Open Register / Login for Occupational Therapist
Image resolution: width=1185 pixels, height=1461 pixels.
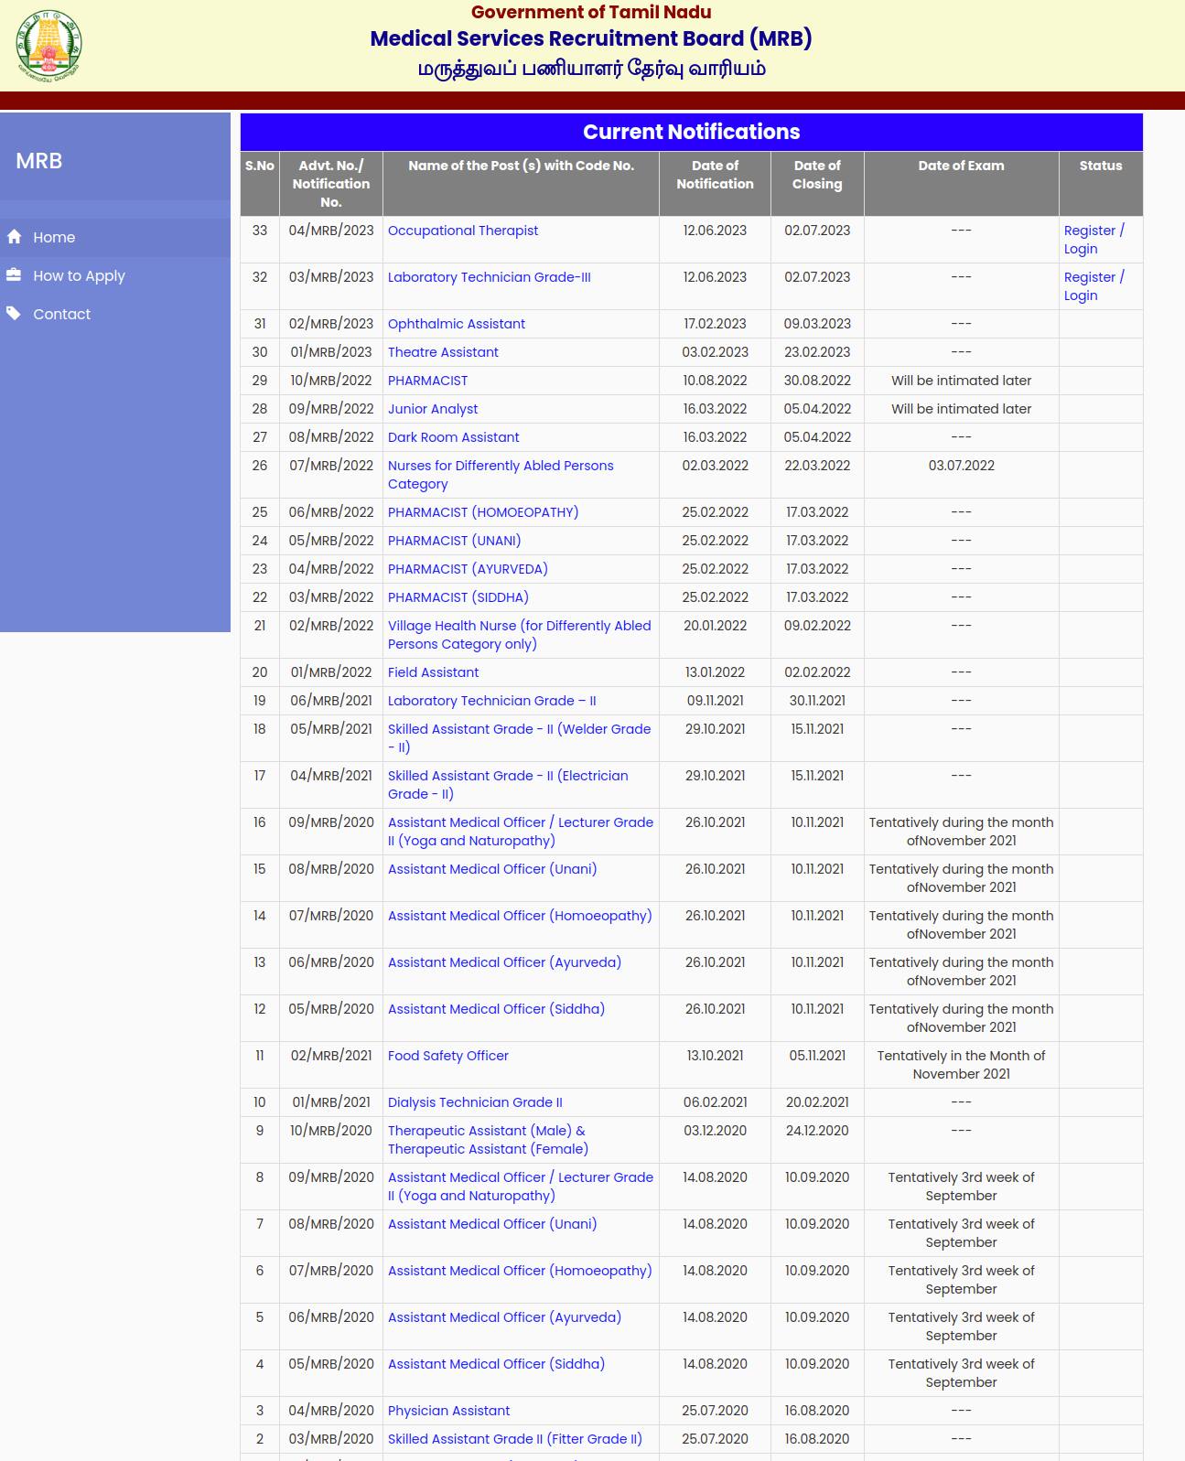point(1093,240)
